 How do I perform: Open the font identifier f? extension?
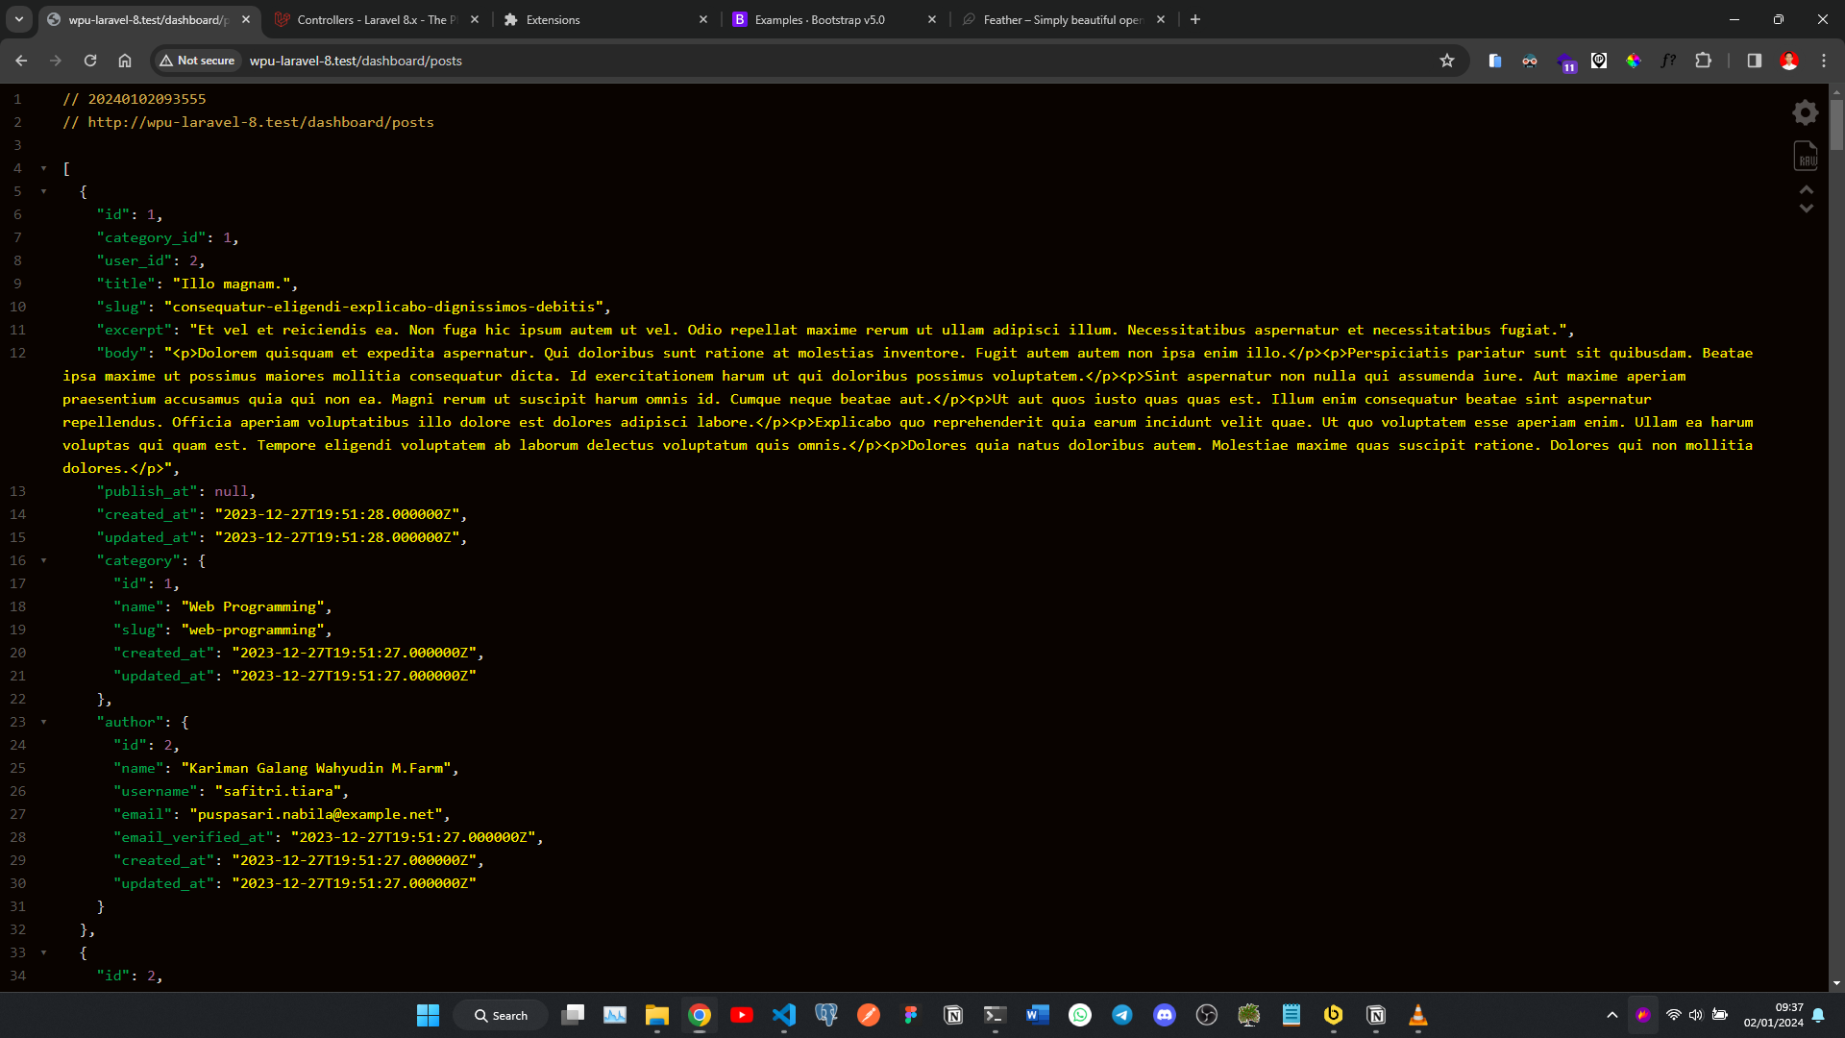point(1668,61)
